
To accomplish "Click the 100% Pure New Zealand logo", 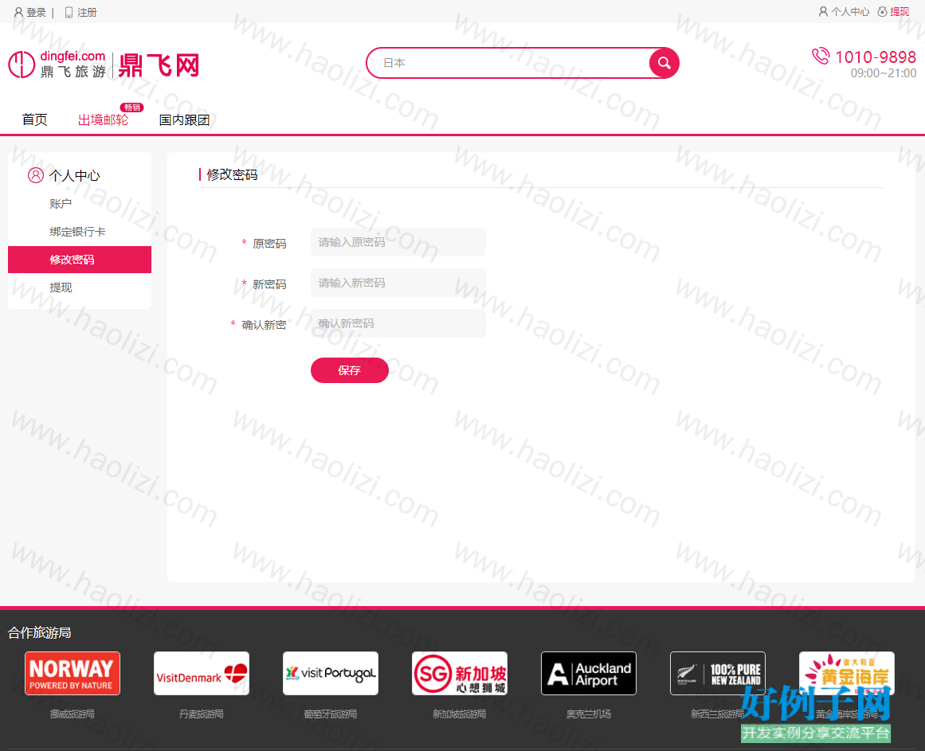I will 718,673.
